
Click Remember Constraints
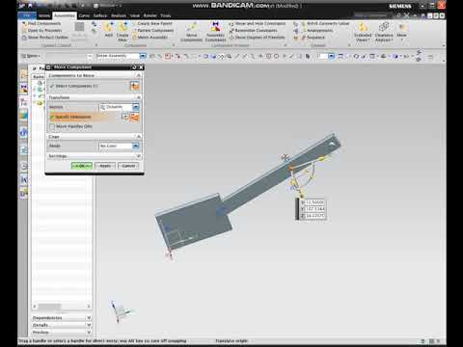pyautogui.click(x=254, y=30)
